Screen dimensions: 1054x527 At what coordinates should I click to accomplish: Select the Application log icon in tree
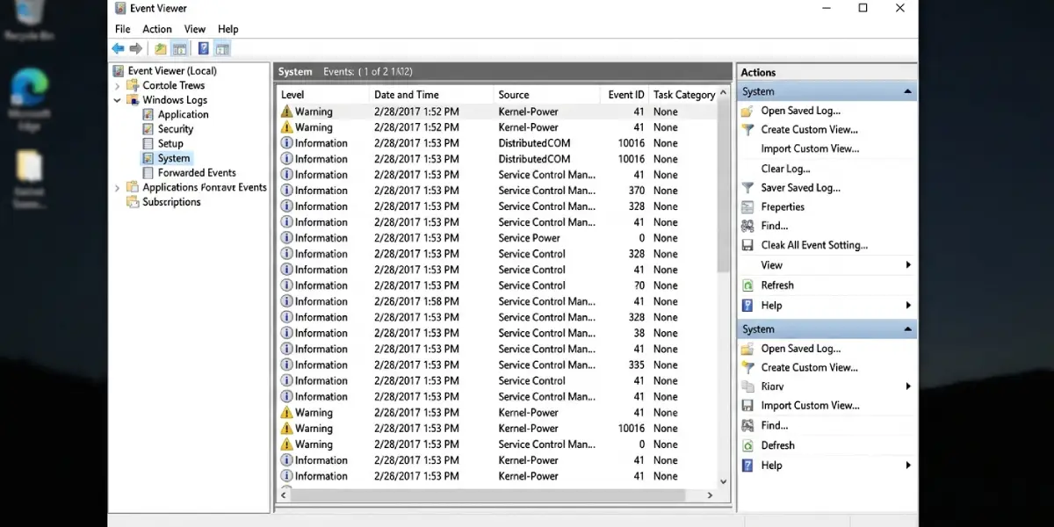[148, 114]
